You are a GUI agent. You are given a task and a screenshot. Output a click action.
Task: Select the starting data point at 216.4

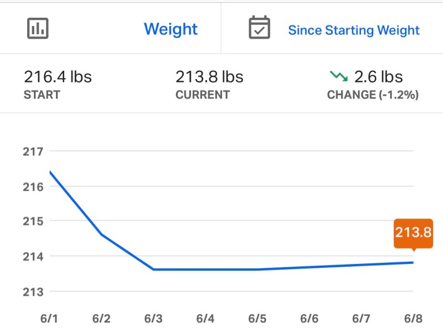(x=50, y=172)
